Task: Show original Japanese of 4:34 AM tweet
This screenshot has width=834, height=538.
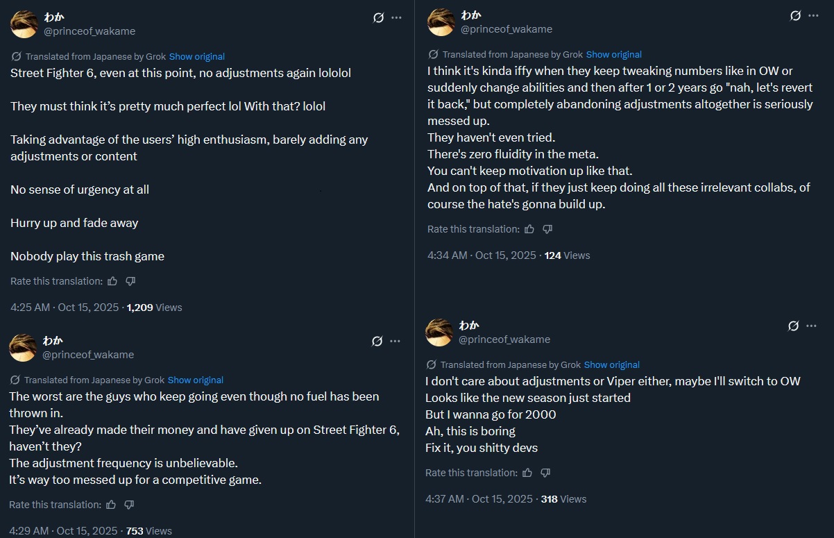Action: point(614,54)
